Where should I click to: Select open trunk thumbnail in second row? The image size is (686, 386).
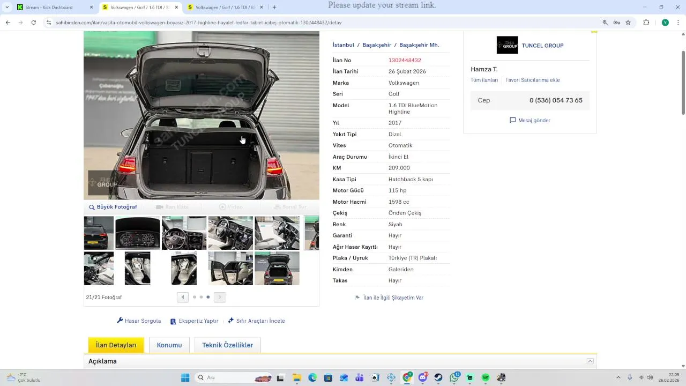(x=277, y=269)
